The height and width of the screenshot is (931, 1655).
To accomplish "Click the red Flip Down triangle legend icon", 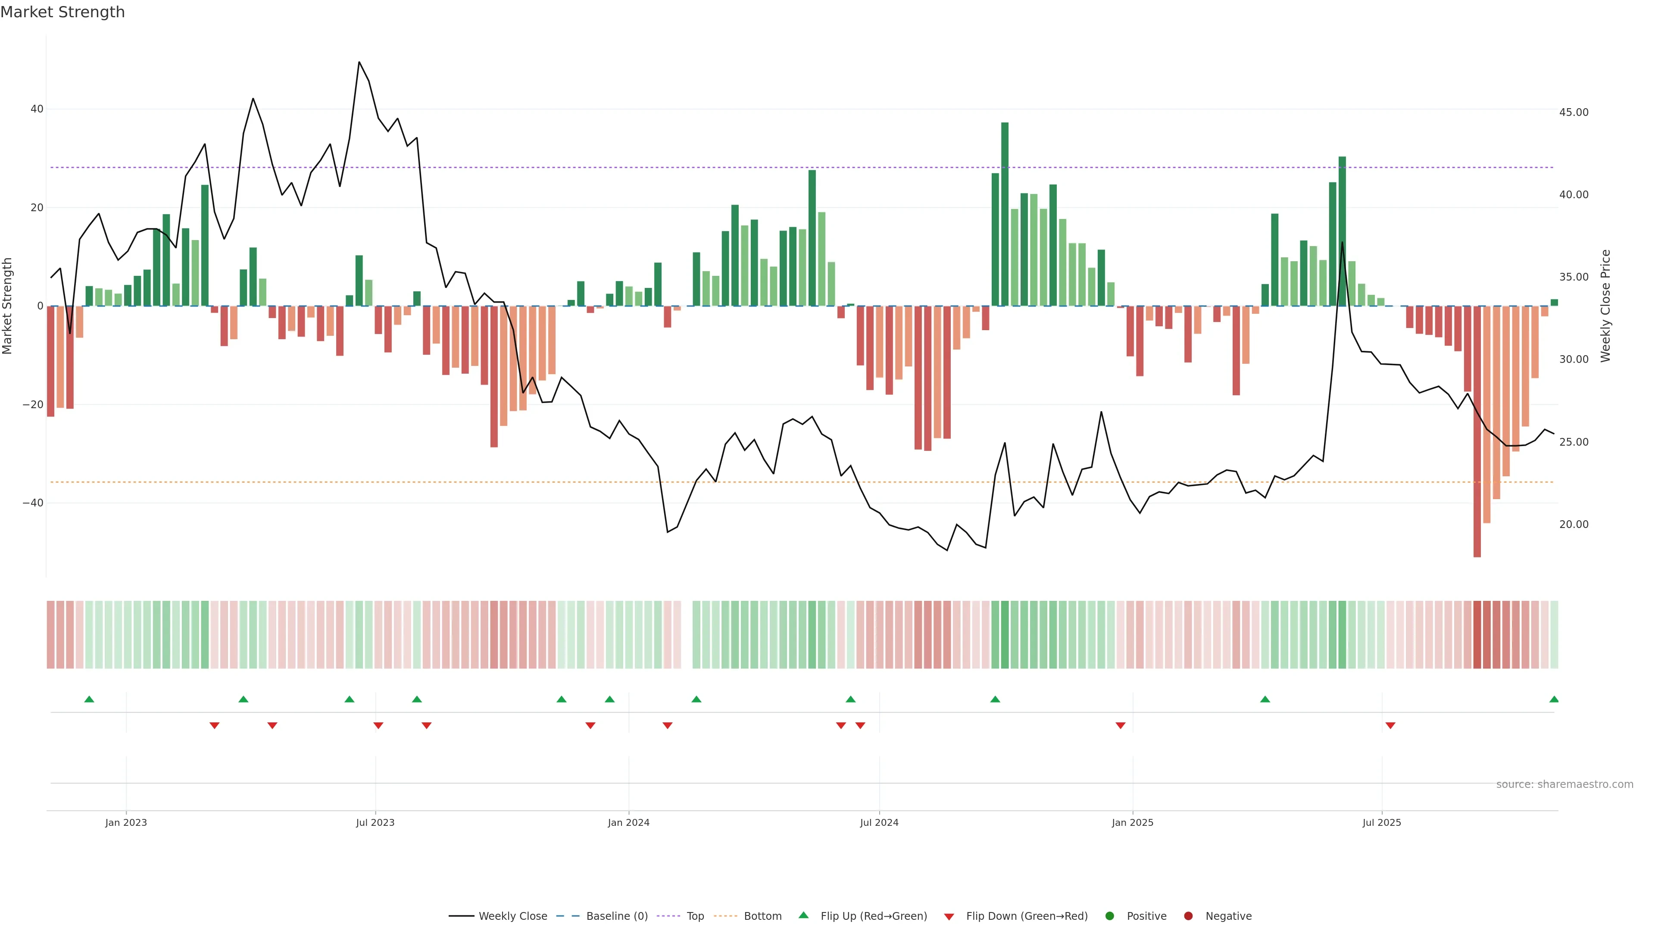I will pos(949,917).
